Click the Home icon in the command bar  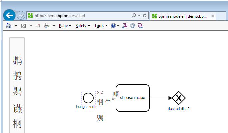[9, 26]
